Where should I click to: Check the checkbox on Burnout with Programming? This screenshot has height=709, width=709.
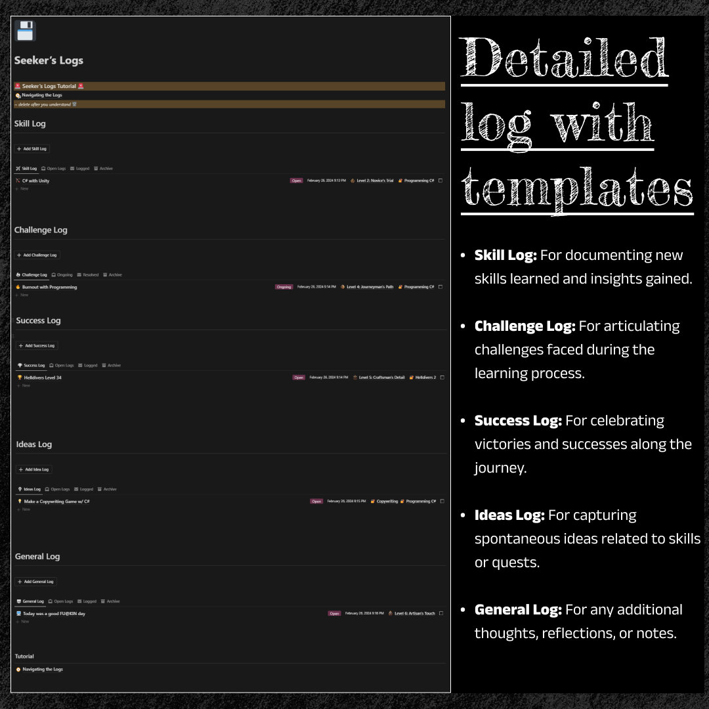[440, 287]
